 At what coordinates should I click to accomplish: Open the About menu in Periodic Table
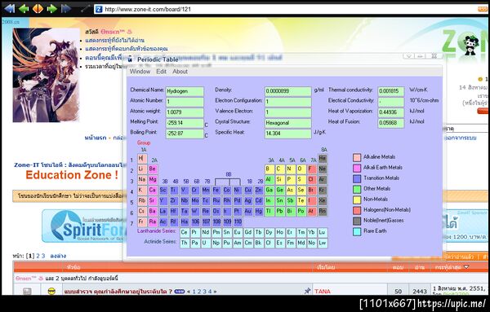point(180,72)
